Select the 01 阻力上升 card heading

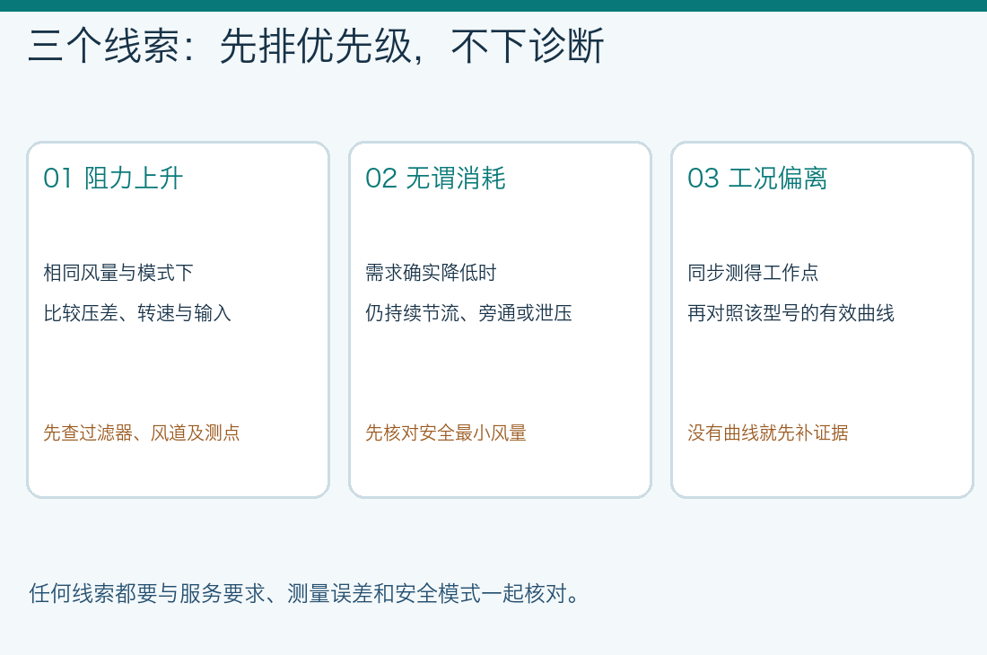113,178
